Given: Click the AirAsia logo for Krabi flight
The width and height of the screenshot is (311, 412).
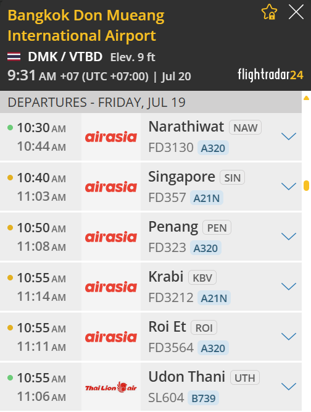Looking at the screenshot, I should coord(110,287).
